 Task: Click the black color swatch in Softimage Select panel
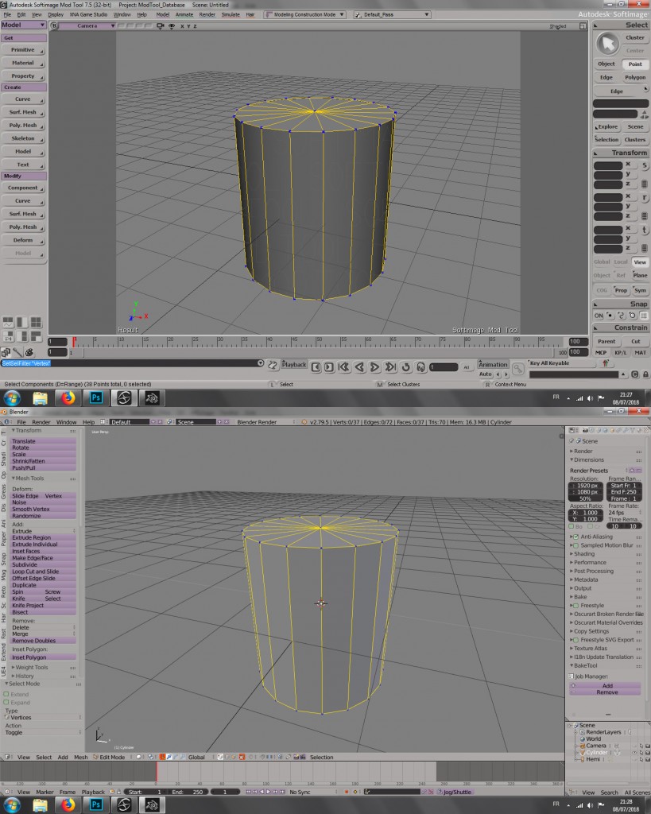(622, 103)
